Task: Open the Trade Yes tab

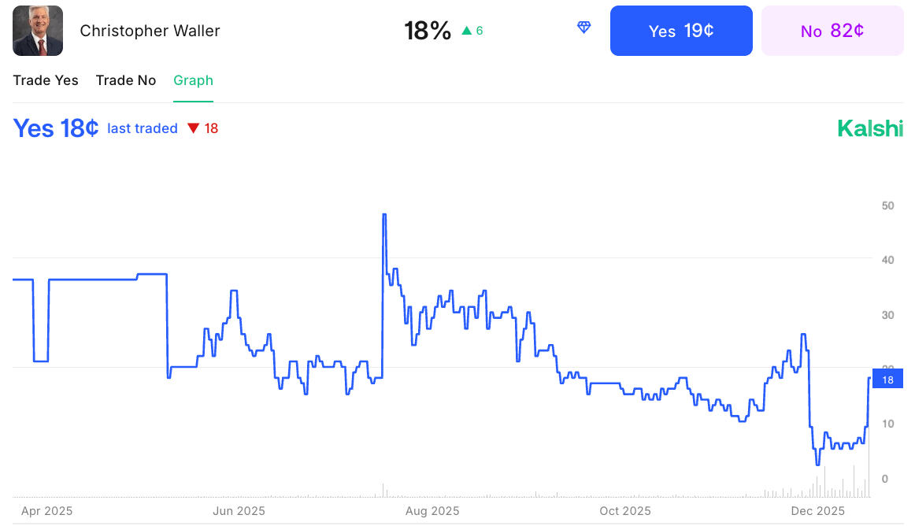Action: tap(46, 80)
